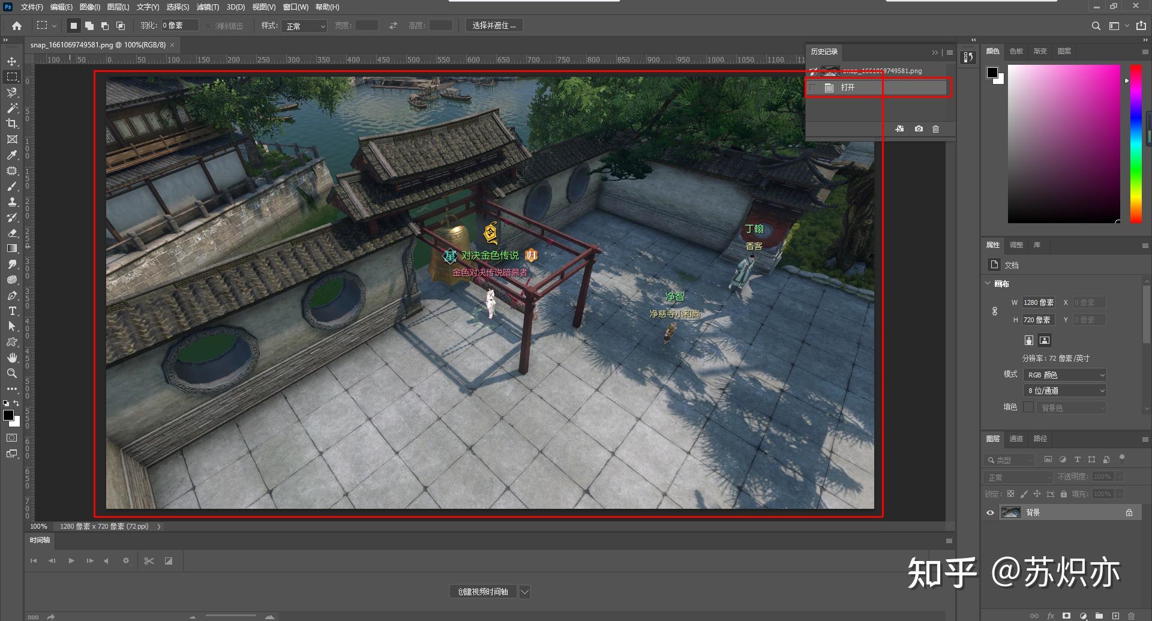
Task: Toggle visibility of the 背景 layer
Action: (x=991, y=512)
